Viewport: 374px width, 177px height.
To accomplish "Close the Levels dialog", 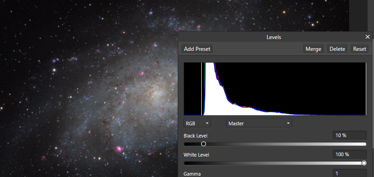I will click(368, 37).
